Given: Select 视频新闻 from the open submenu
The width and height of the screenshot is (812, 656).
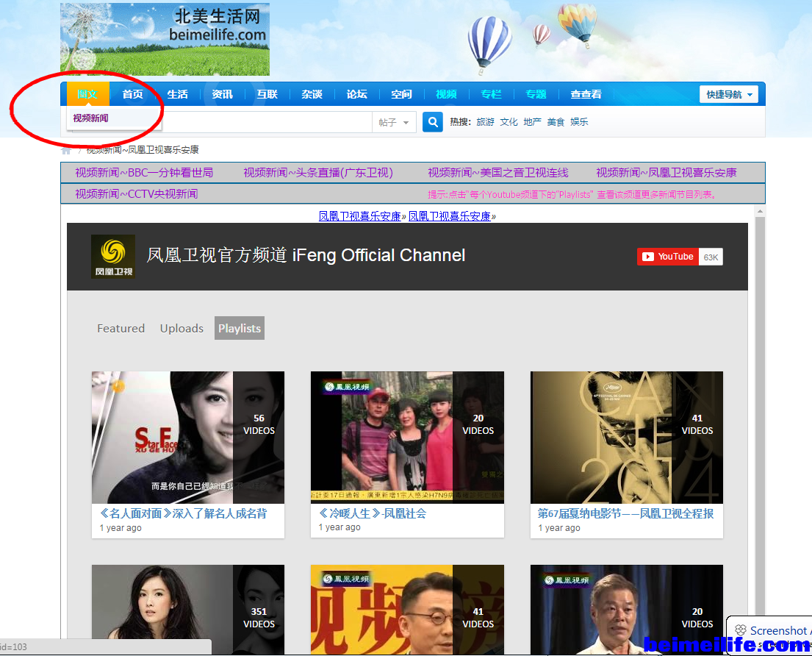Looking at the screenshot, I should pos(91,118).
